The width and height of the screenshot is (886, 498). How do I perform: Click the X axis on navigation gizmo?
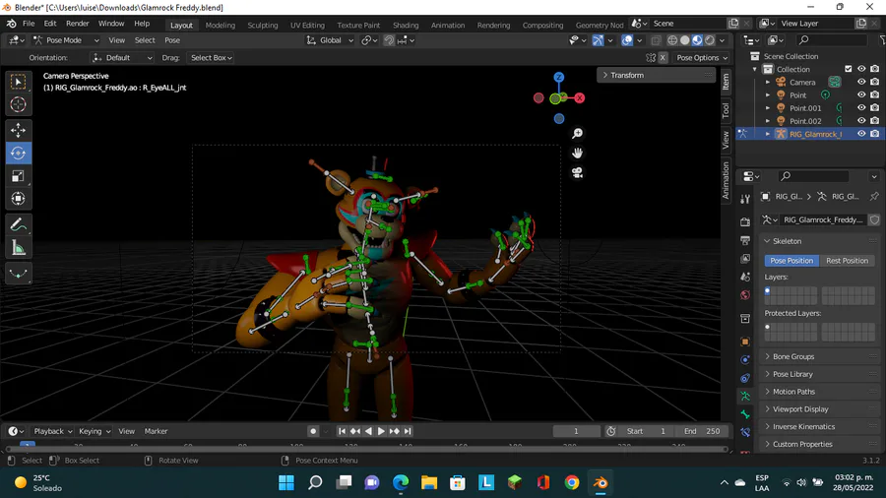pos(580,97)
